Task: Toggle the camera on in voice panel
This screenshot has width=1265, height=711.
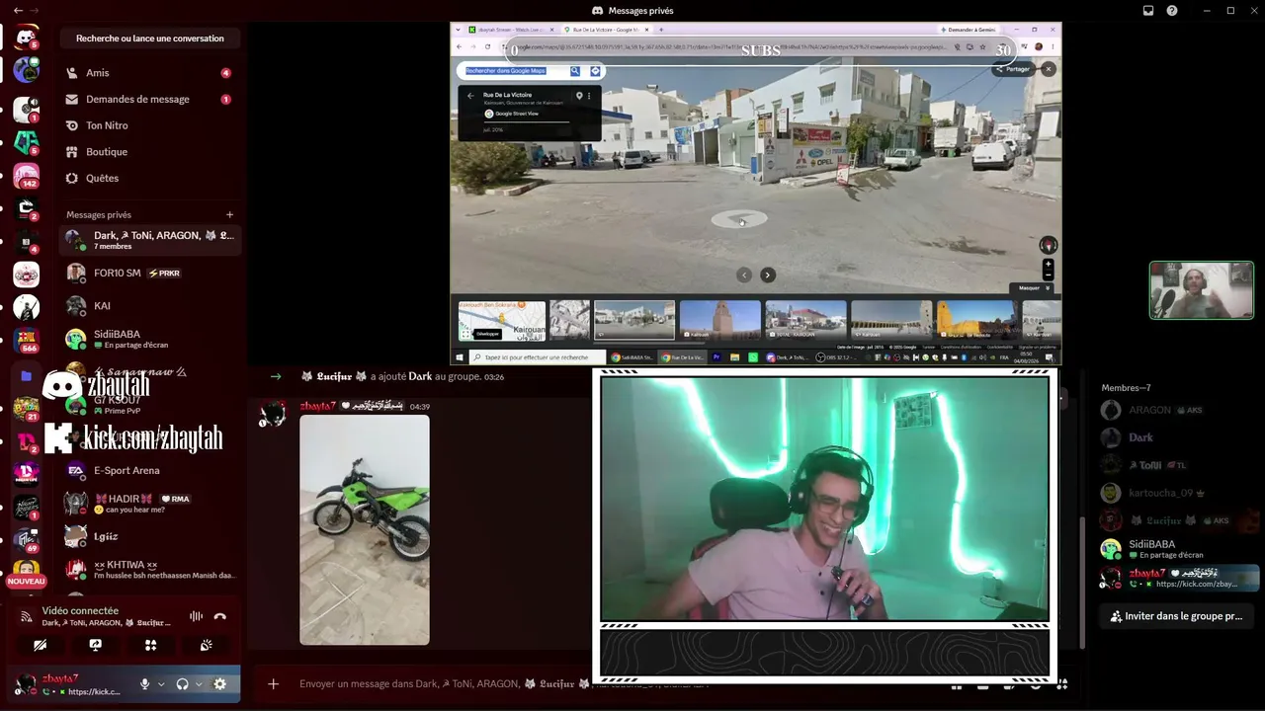Action: coord(40,645)
